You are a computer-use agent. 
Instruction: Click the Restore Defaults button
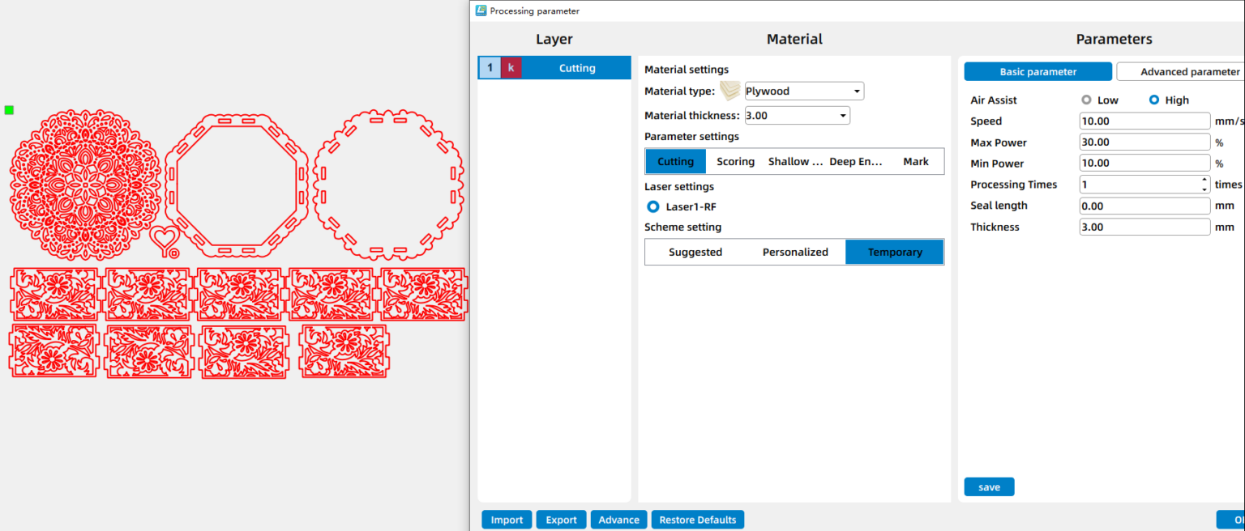tap(697, 519)
